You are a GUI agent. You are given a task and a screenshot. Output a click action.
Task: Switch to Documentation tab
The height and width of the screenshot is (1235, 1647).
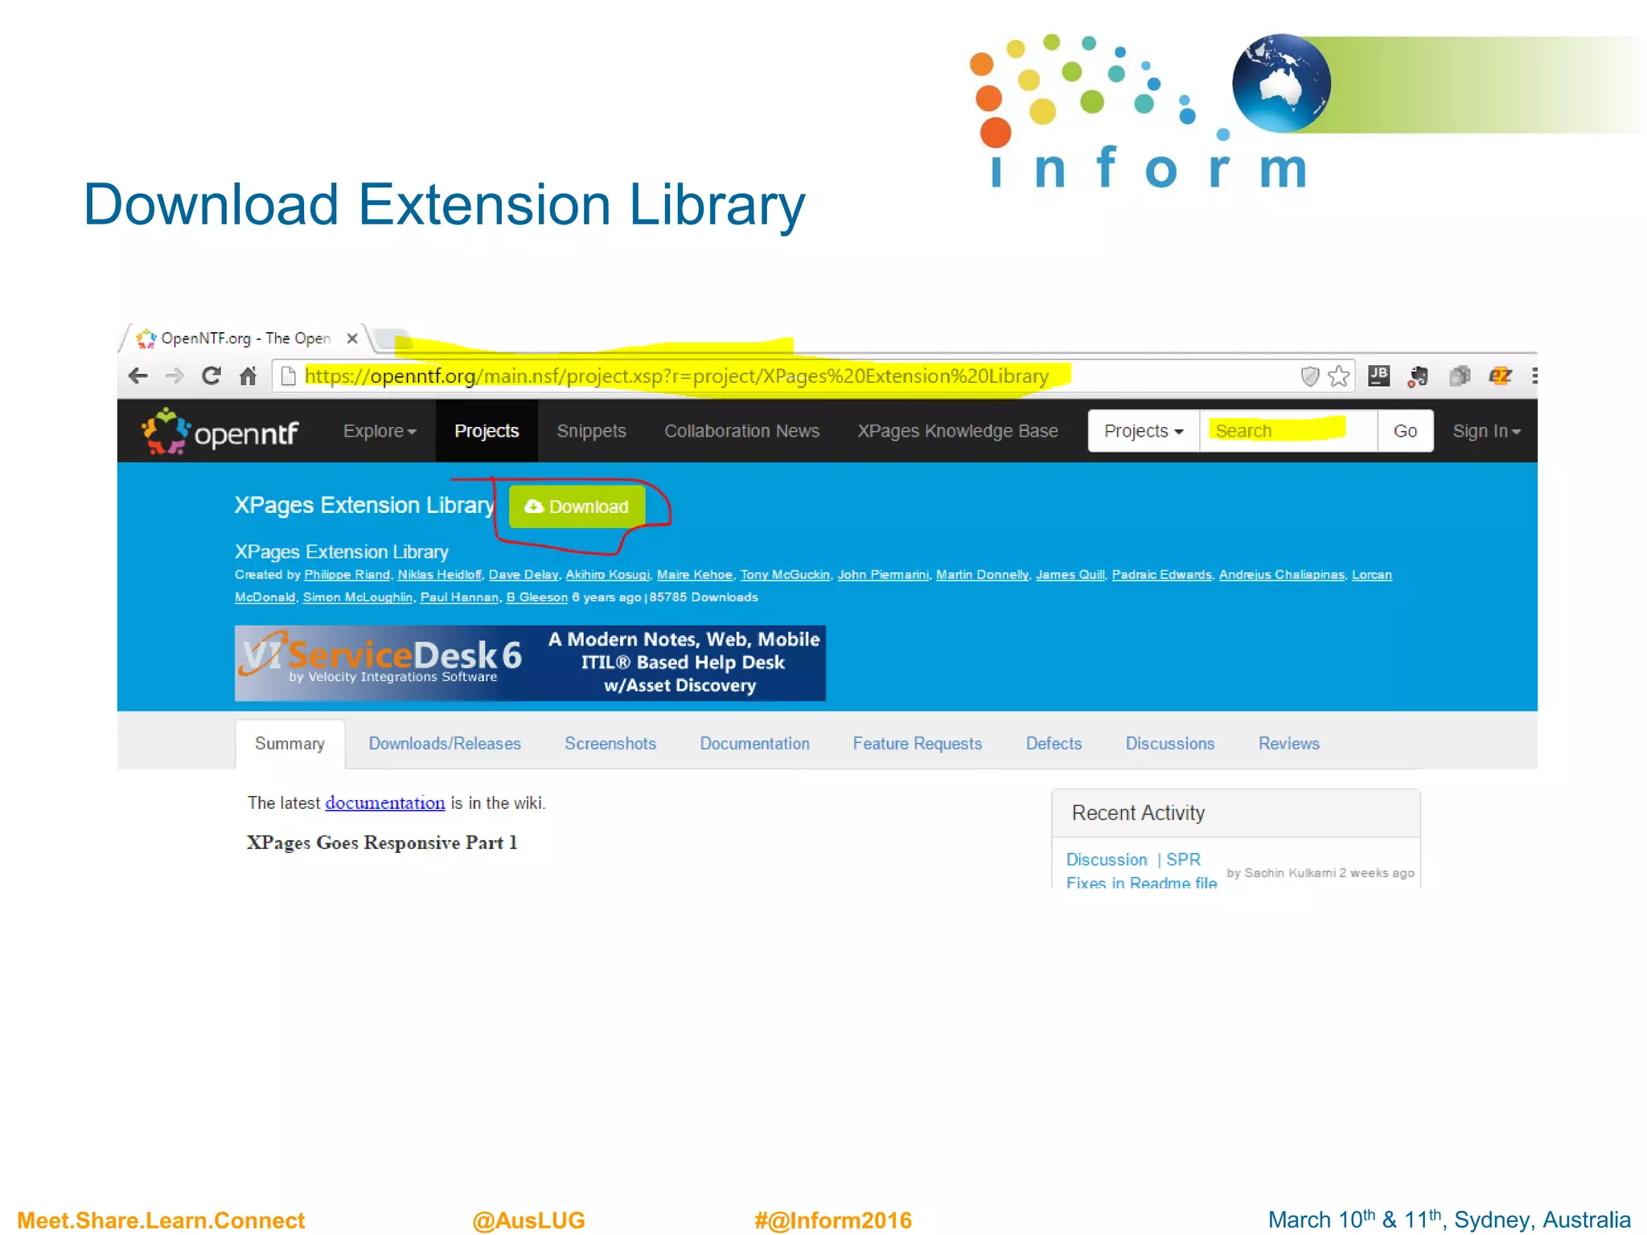pyautogui.click(x=754, y=744)
